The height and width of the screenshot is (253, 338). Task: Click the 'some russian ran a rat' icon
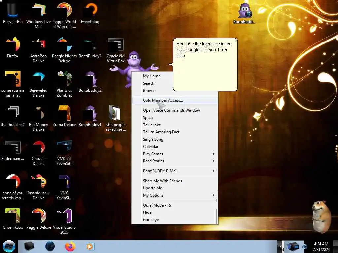click(13, 83)
